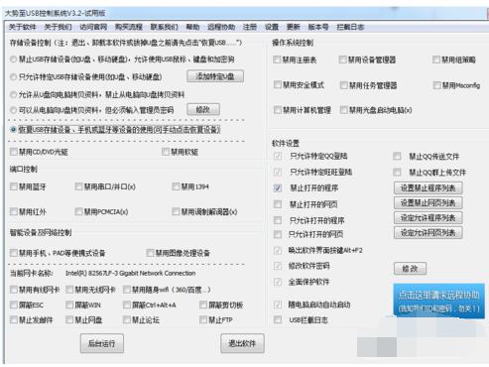Toggle 禁用串口/并口 checkbox
This screenshot has height=367, width=489.
78,186
